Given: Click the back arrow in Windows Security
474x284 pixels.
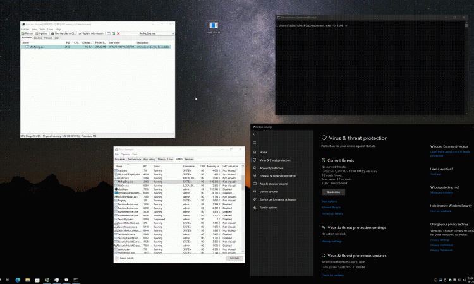Looking at the screenshot, I should pos(254,134).
